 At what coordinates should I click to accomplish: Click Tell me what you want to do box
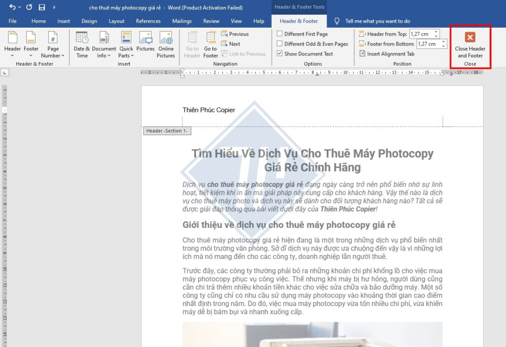(378, 21)
